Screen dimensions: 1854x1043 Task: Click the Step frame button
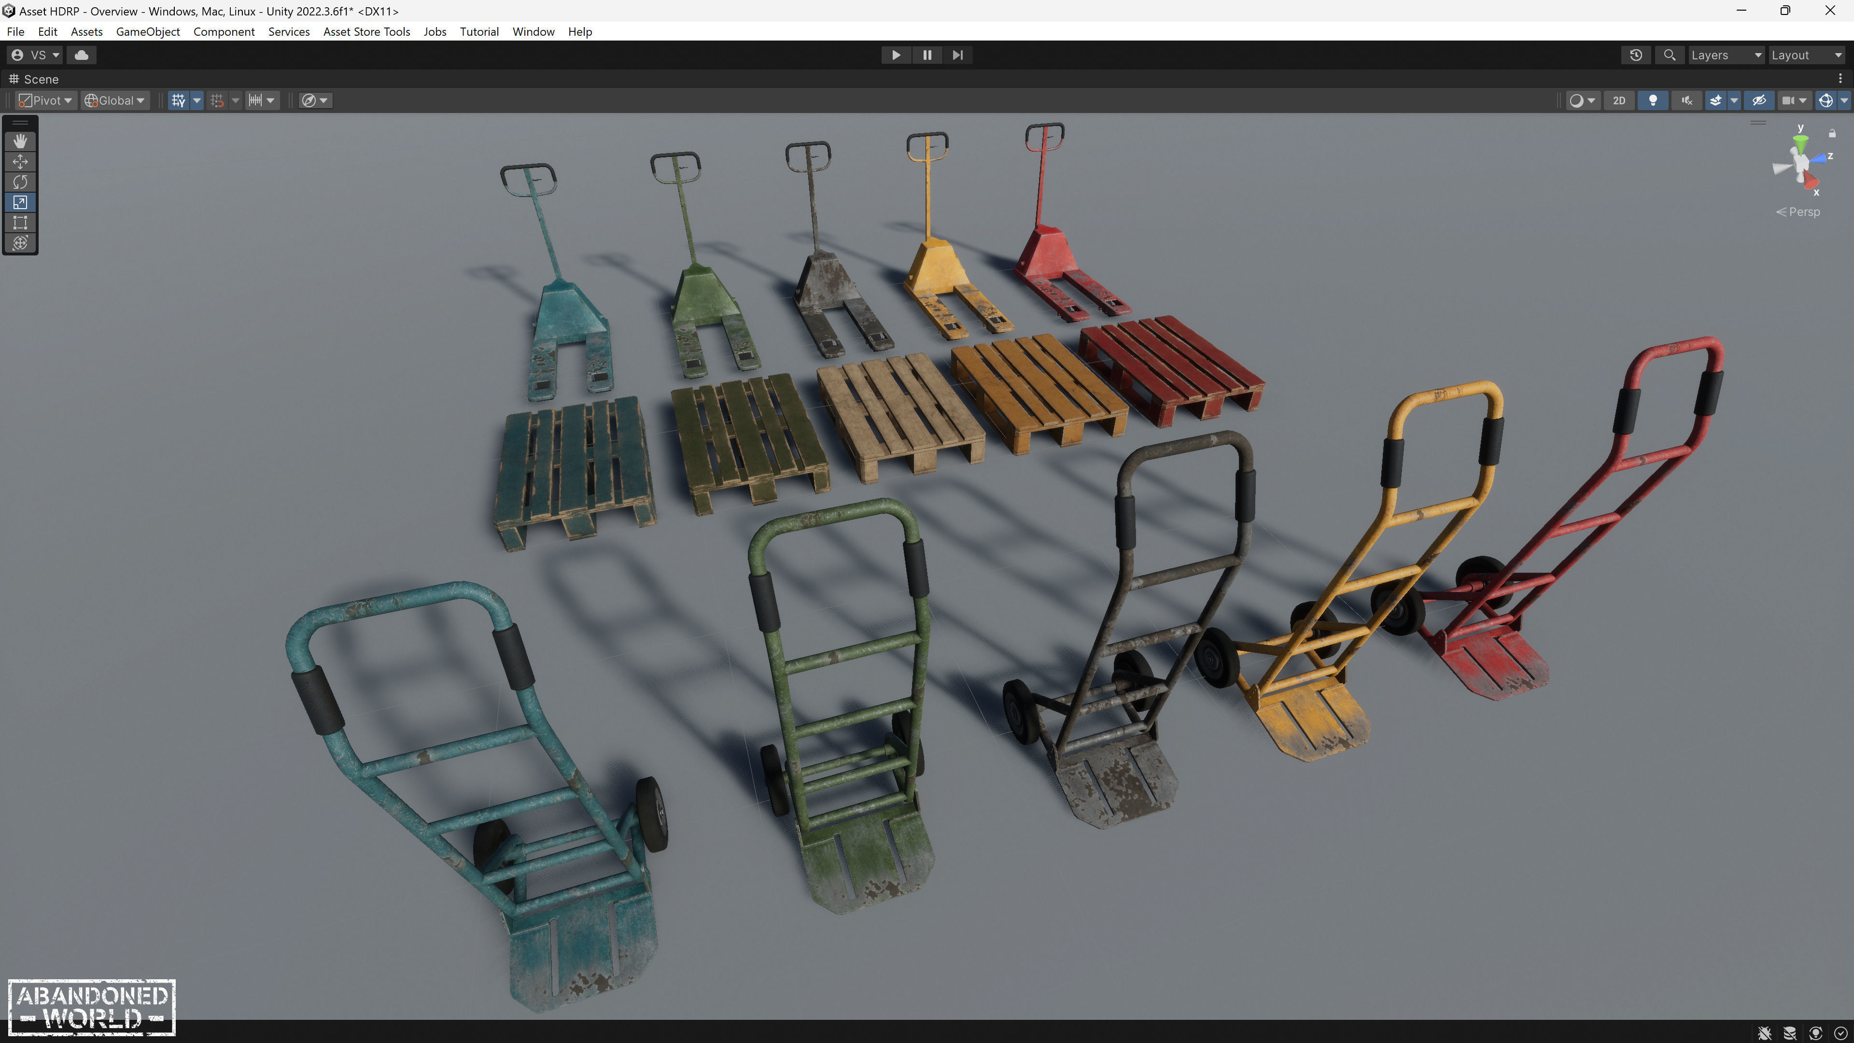(957, 55)
